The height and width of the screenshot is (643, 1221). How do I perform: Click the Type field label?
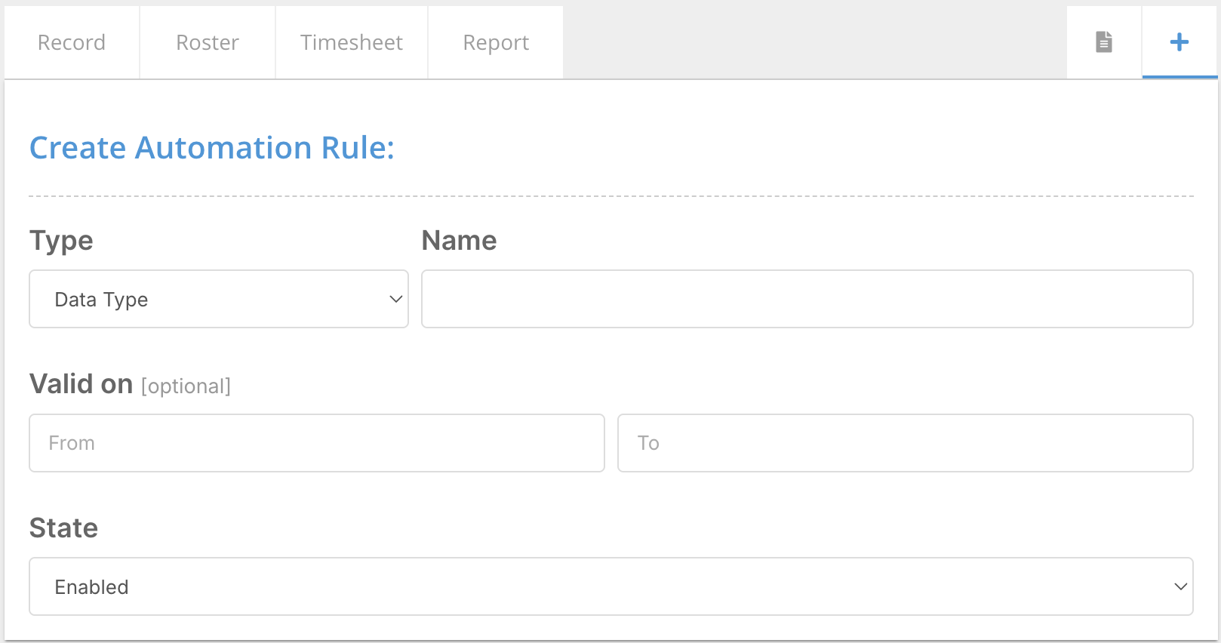pos(61,241)
